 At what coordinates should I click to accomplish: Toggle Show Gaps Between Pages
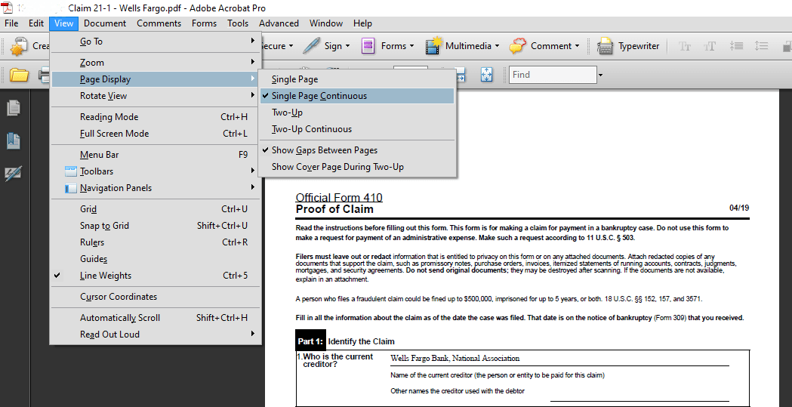click(357, 150)
